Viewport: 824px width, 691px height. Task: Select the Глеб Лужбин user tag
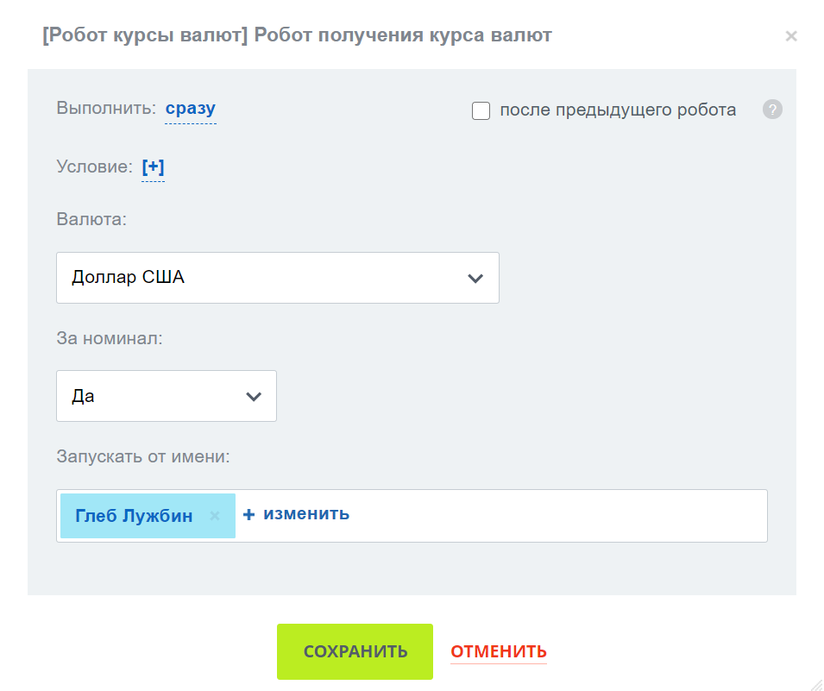click(x=134, y=516)
